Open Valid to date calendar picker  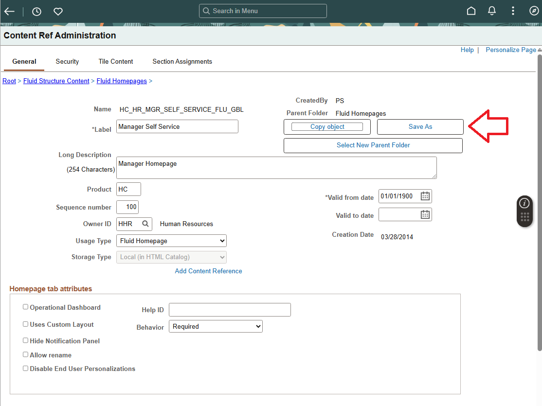coord(425,214)
